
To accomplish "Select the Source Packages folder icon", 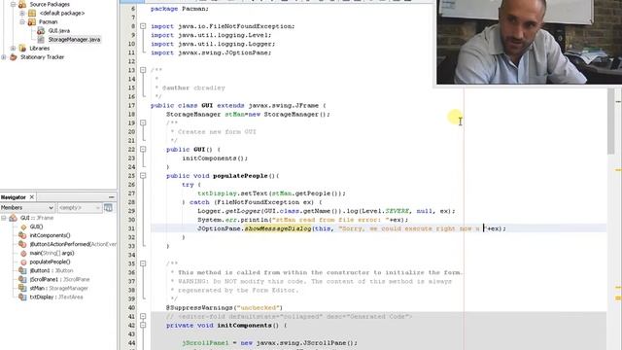I will [x=22, y=4].
